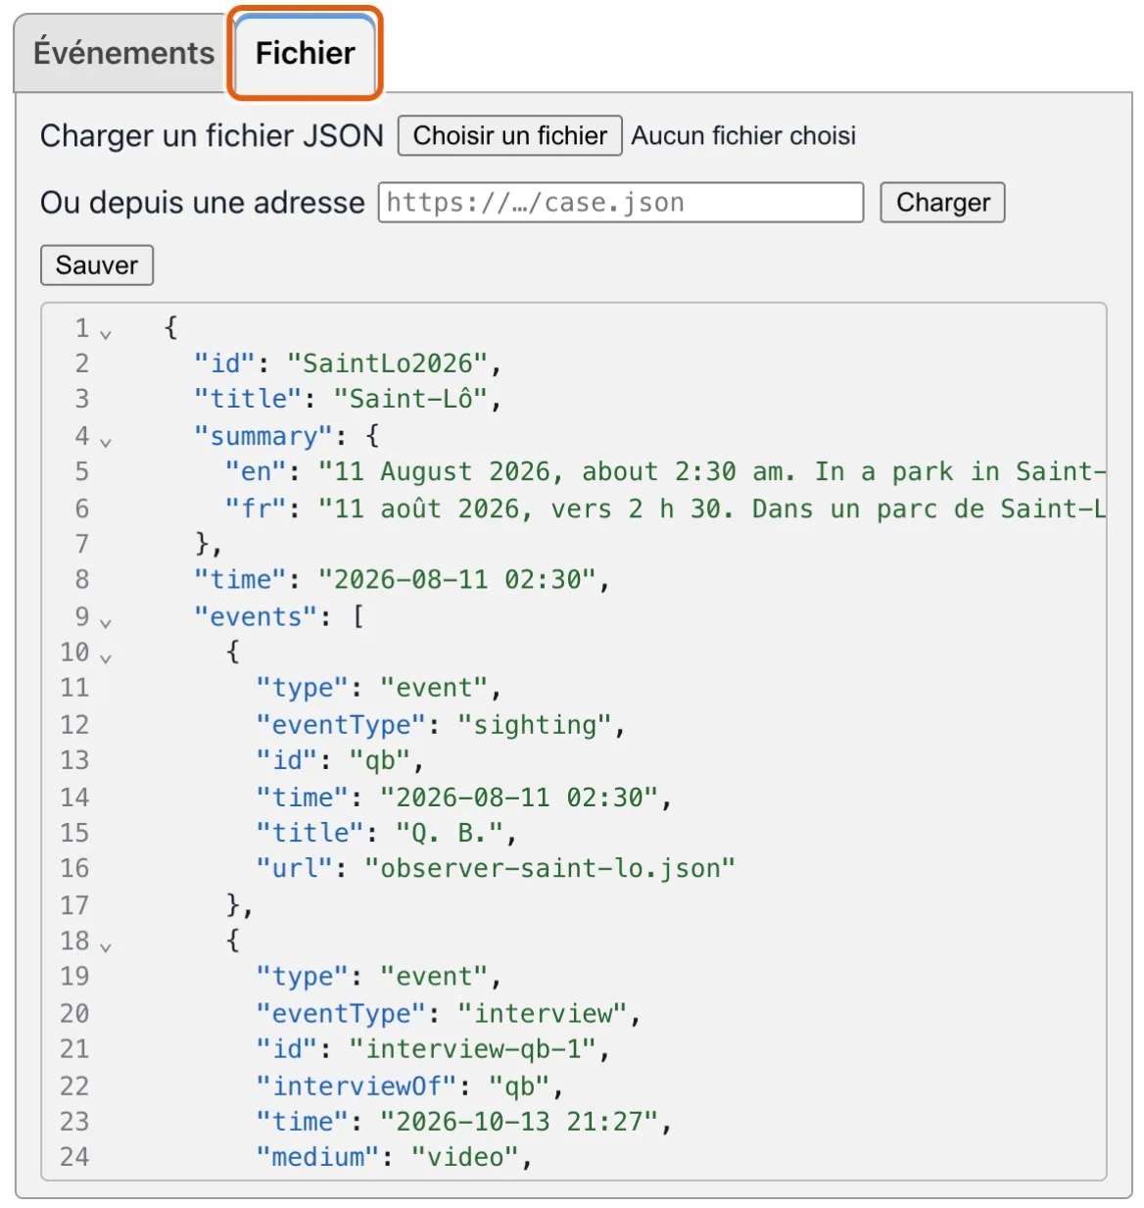
Task: Click the "2026-10-13 21:27" time value
Action: 520,1122
